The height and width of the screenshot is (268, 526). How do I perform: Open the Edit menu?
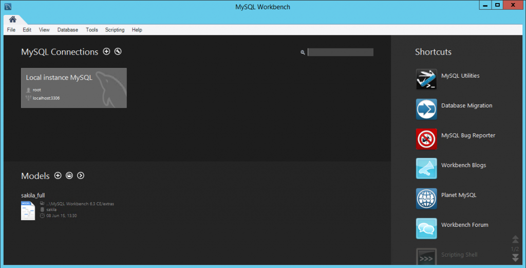(27, 30)
